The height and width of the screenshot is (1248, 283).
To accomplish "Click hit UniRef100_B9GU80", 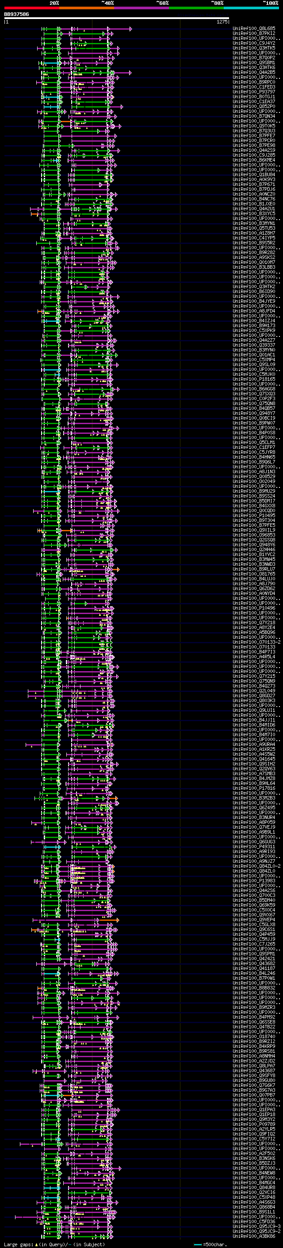I will [254, 1080].
